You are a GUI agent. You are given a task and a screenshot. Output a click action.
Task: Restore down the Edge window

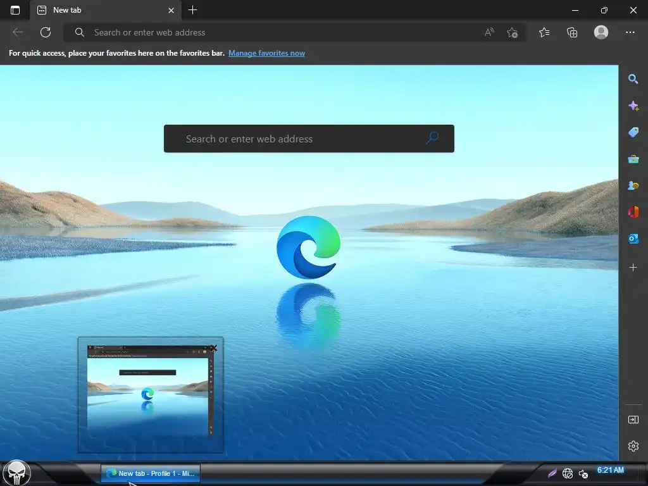(604, 10)
